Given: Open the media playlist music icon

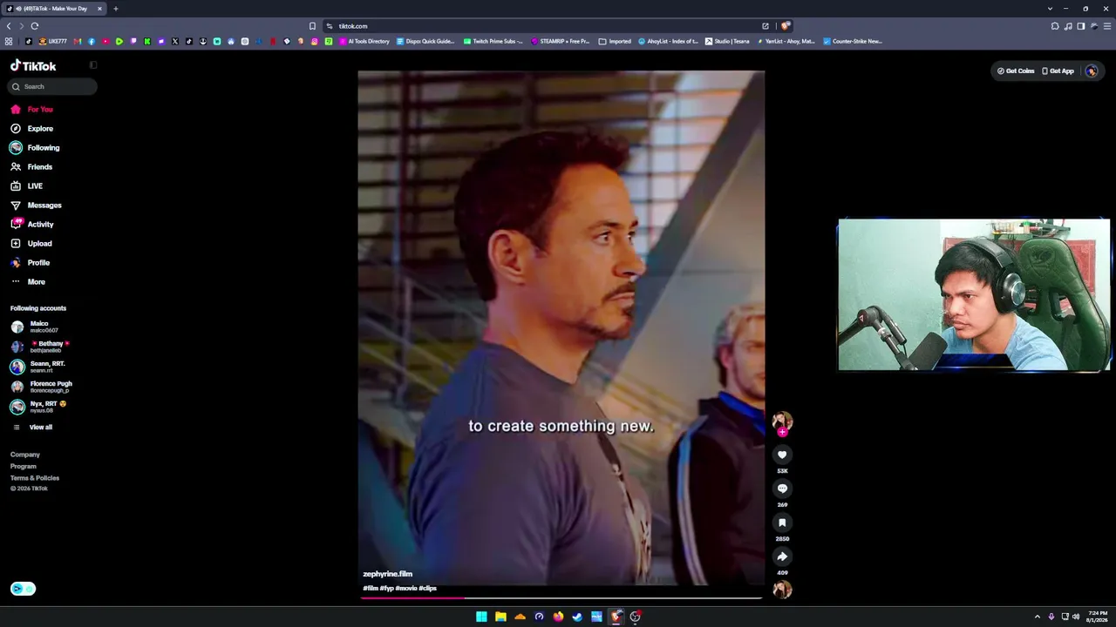Looking at the screenshot, I should (x=1068, y=26).
